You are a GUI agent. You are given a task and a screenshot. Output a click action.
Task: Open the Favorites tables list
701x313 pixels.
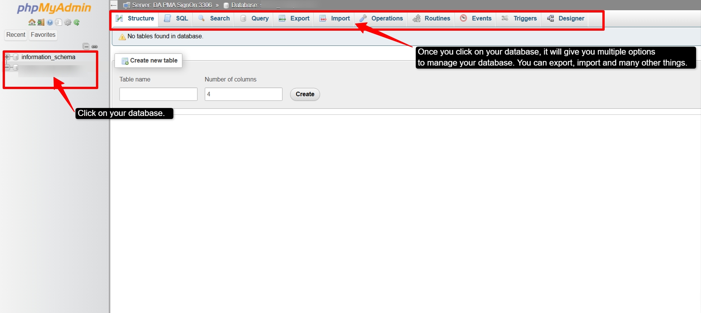pos(43,35)
